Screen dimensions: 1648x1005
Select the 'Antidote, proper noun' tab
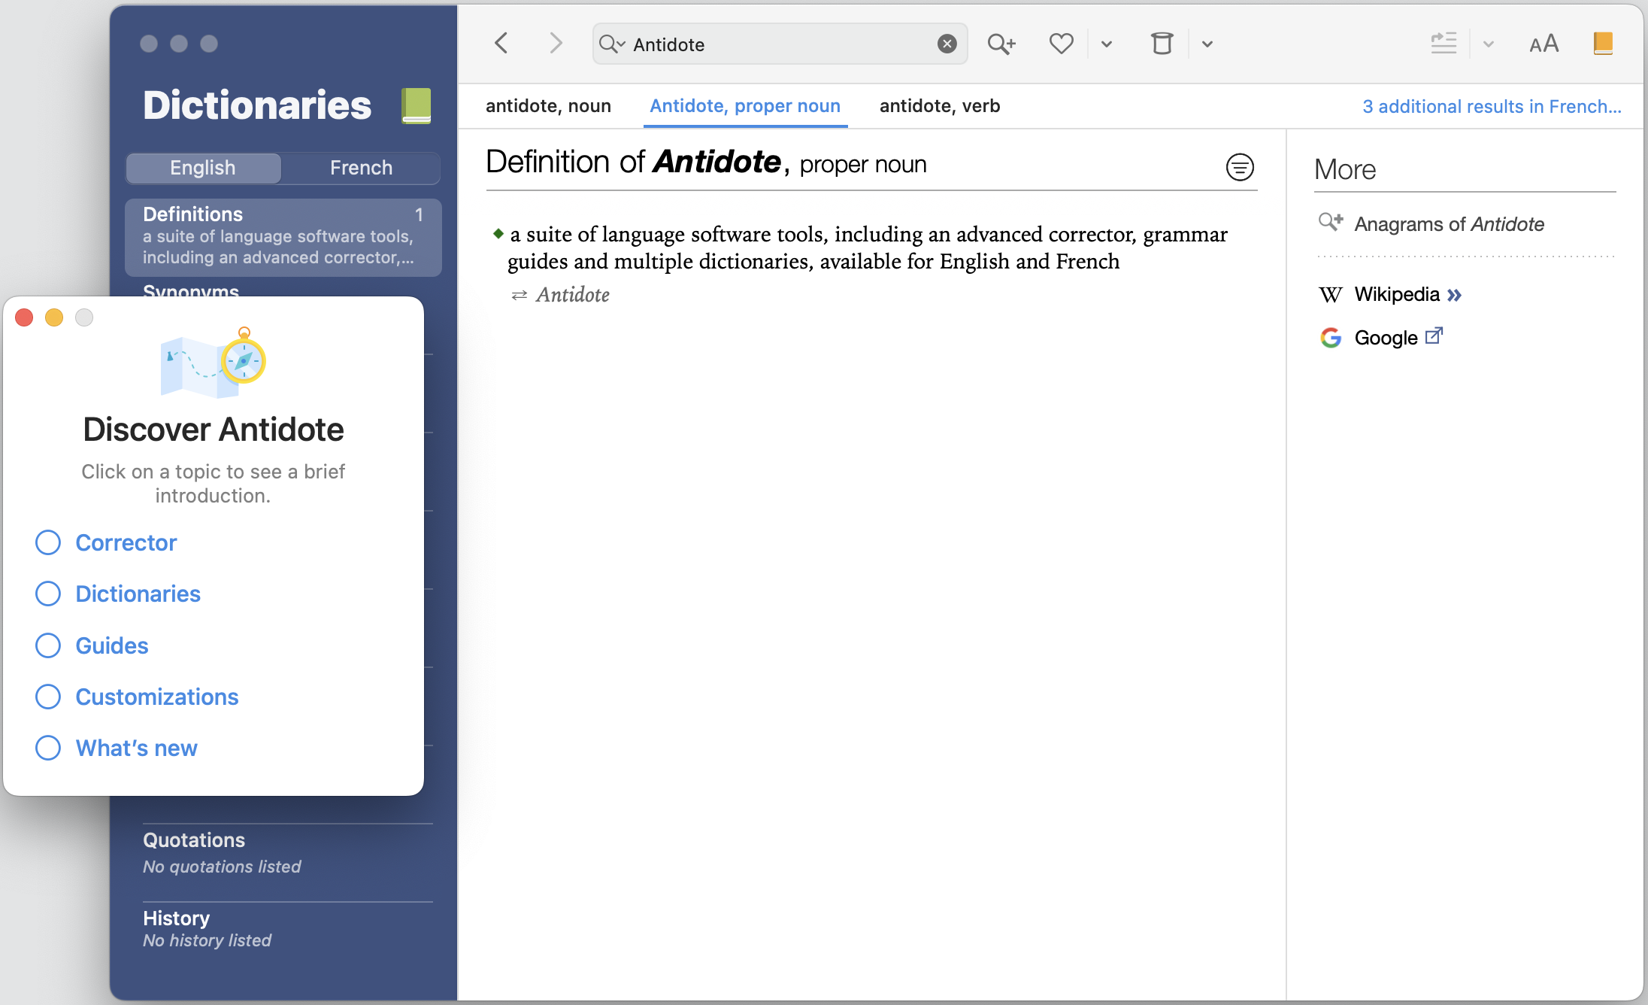click(x=745, y=106)
